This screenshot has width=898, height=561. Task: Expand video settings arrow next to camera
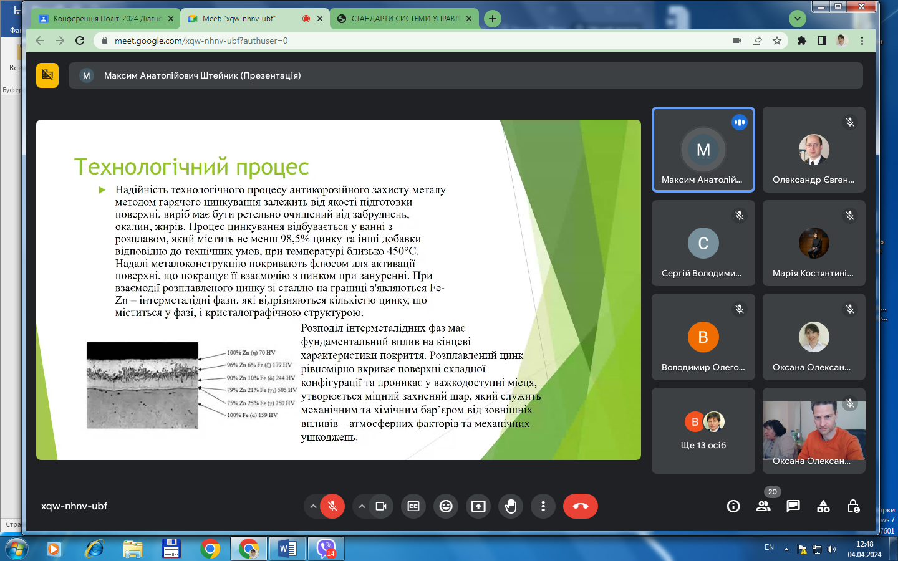coord(362,506)
